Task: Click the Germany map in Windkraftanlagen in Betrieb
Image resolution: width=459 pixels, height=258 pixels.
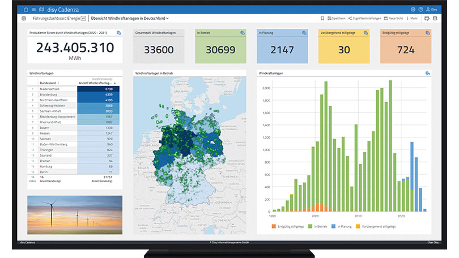Action: click(189, 155)
